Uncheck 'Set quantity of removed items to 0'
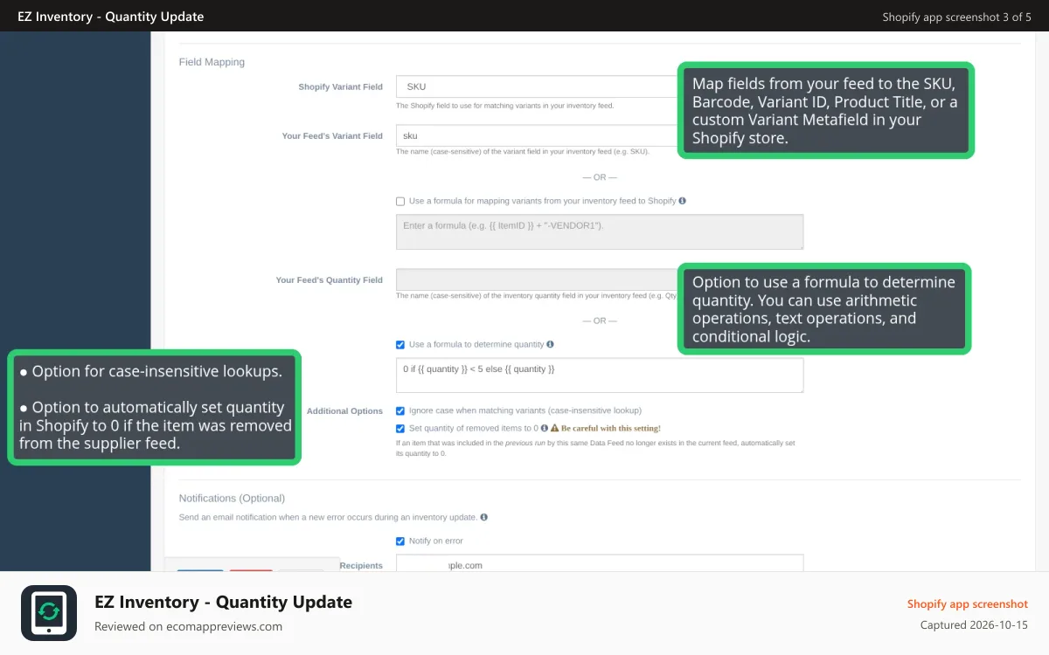This screenshot has width=1049, height=655. tap(400, 428)
